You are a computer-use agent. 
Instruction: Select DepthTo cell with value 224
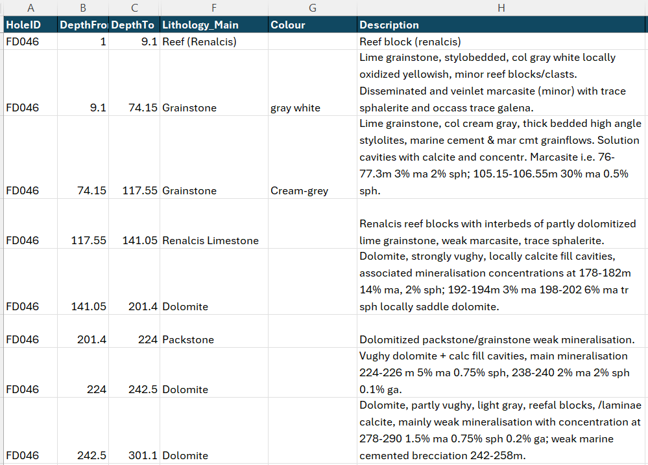[x=134, y=332]
